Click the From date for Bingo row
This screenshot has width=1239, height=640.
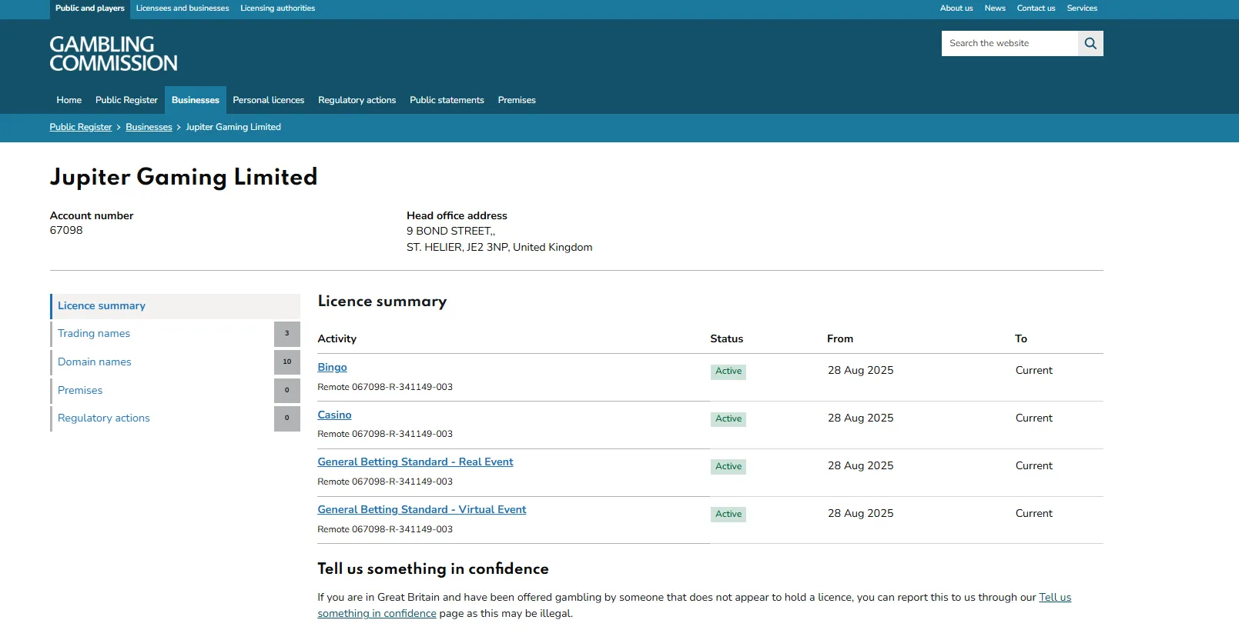pyautogui.click(x=861, y=371)
